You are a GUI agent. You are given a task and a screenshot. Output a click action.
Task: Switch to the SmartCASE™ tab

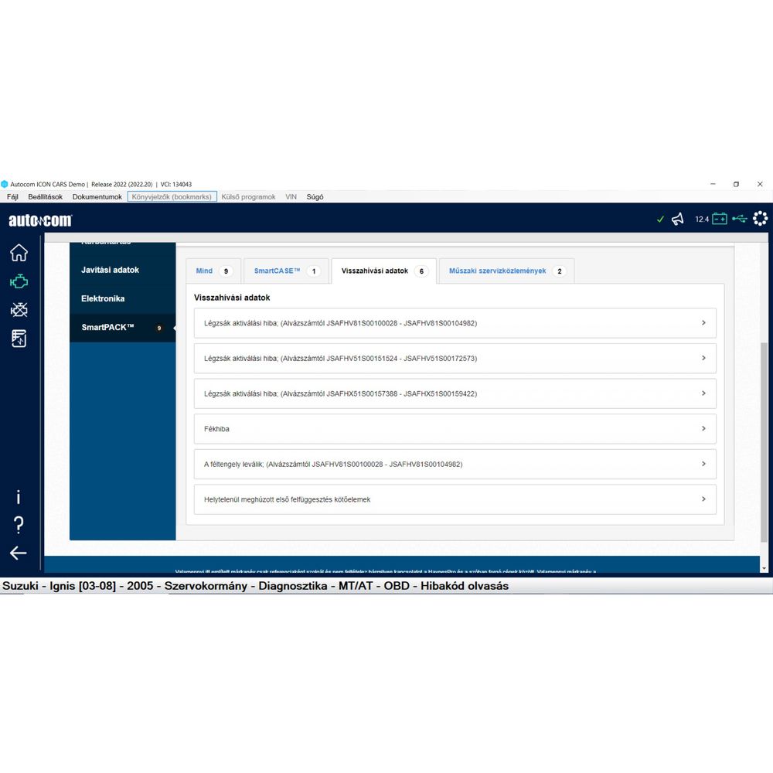pos(286,271)
